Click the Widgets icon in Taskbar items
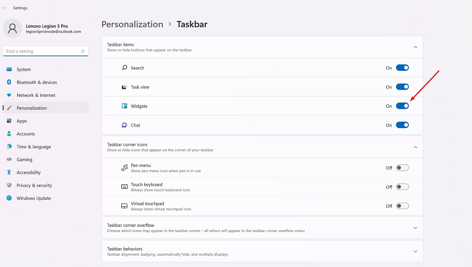The width and height of the screenshot is (472, 267). 124,106
